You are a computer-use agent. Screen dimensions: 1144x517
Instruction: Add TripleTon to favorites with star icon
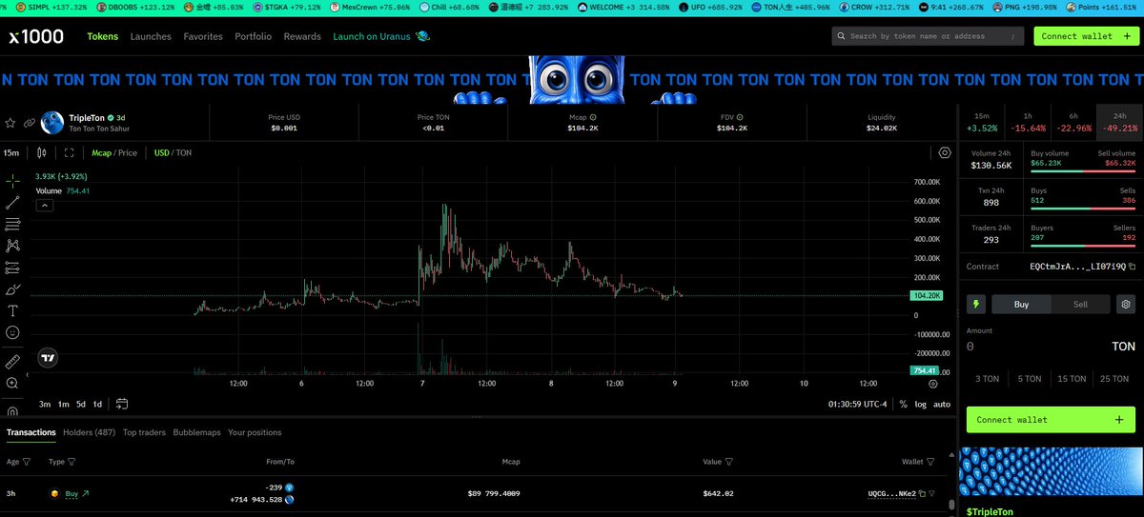click(11, 122)
